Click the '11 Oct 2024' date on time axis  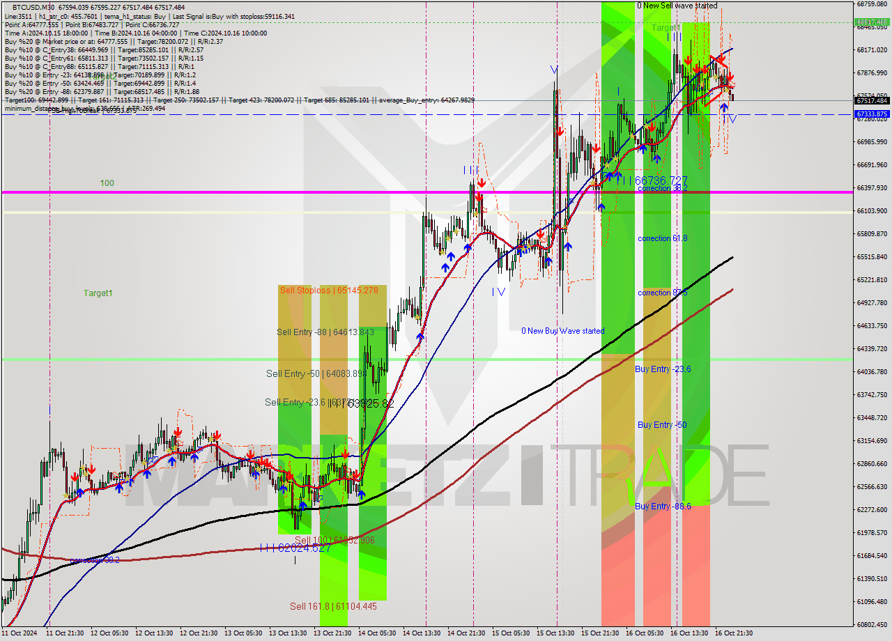click(20, 633)
